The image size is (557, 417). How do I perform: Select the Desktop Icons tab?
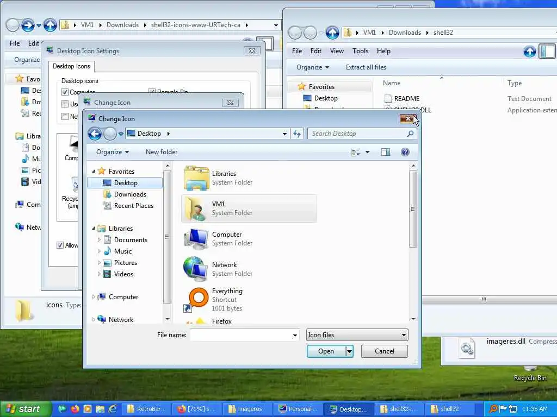click(71, 66)
